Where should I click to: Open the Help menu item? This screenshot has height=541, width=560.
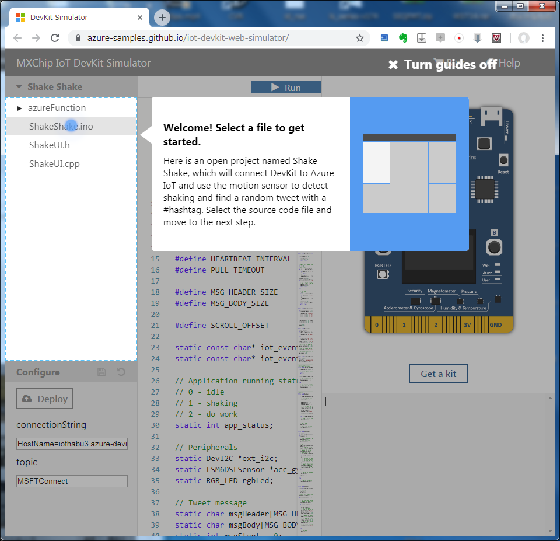pyautogui.click(x=509, y=63)
